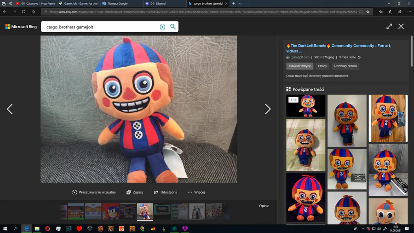The height and width of the screenshot is (233, 414).
Task: Select the currently highlighted plush filmstrip thumbnail
Action: (145, 211)
